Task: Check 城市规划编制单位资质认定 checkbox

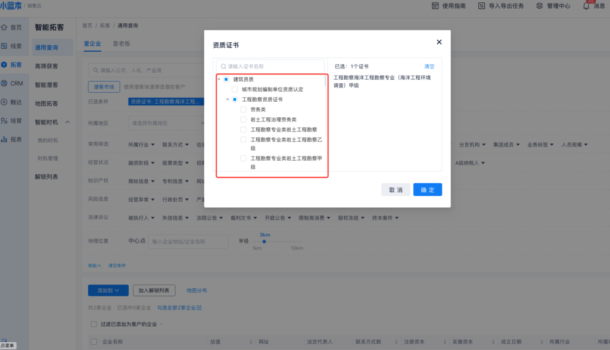Action: tap(235, 89)
